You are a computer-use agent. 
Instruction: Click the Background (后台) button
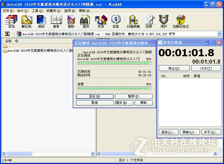coord(95,96)
